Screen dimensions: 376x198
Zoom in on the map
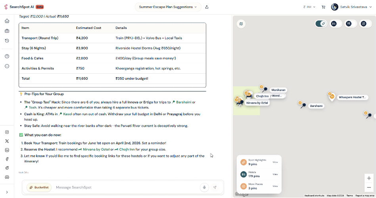pyautogui.click(x=369, y=178)
